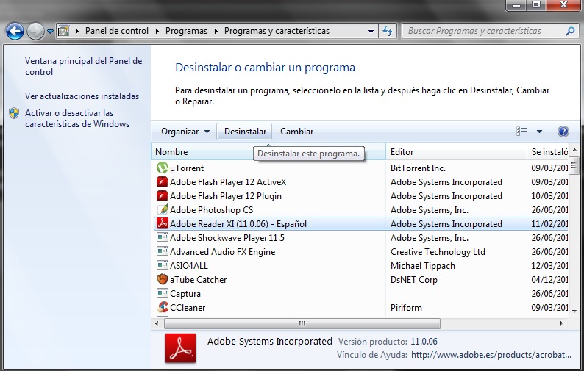584x371 pixels.
Task: Click the Captura program icon
Action: [x=163, y=293]
